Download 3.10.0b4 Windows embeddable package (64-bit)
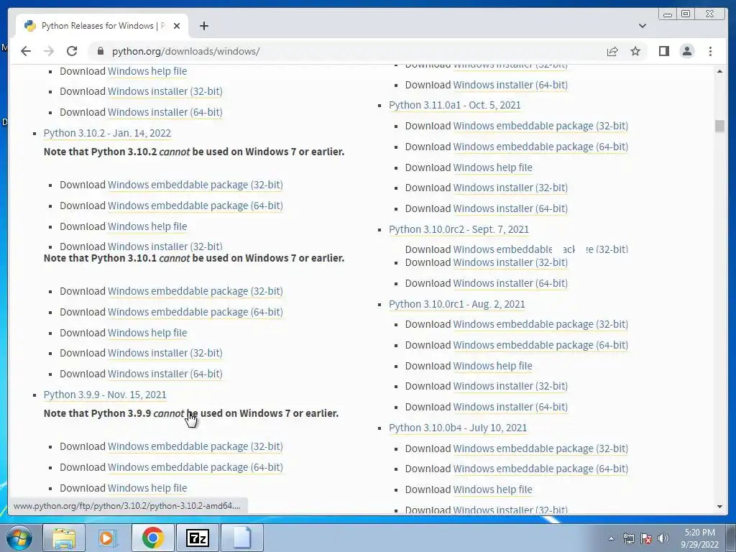Image resolution: width=736 pixels, height=552 pixels. (540, 469)
